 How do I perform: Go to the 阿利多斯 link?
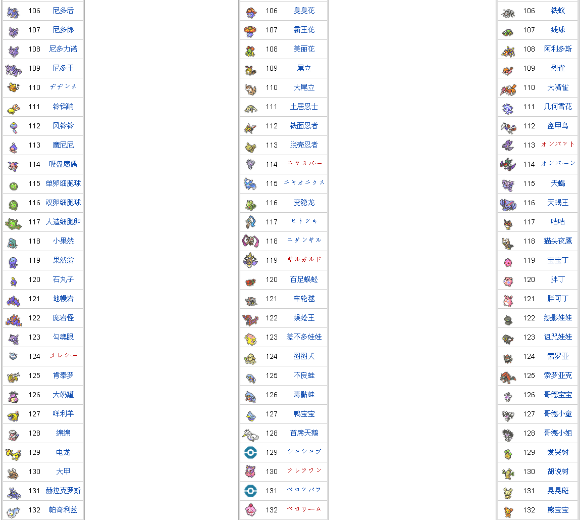tap(558, 49)
